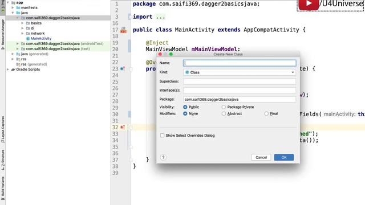Screen dimensions: 365x205
Task: Open the Layout Captures side tab
Action: pyautogui.click(x=3, y=130)
